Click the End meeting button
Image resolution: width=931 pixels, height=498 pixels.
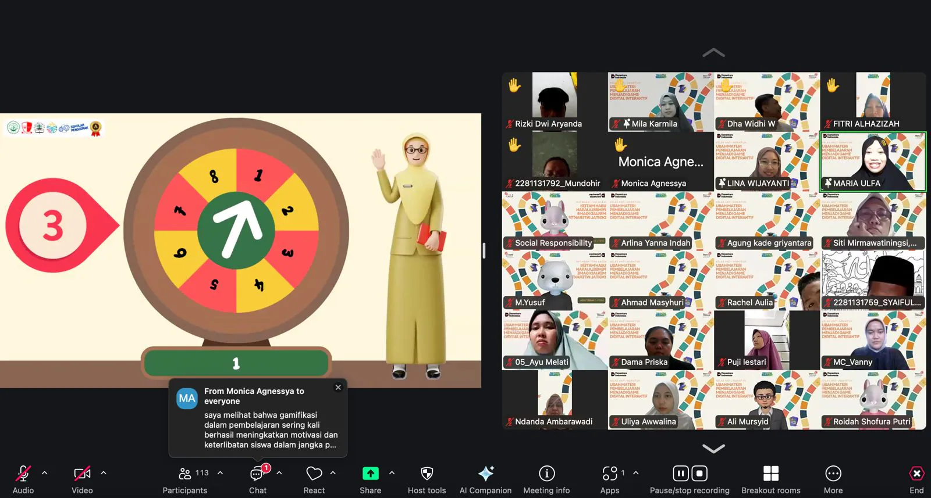pyautogui.click(x=916, y=474)
